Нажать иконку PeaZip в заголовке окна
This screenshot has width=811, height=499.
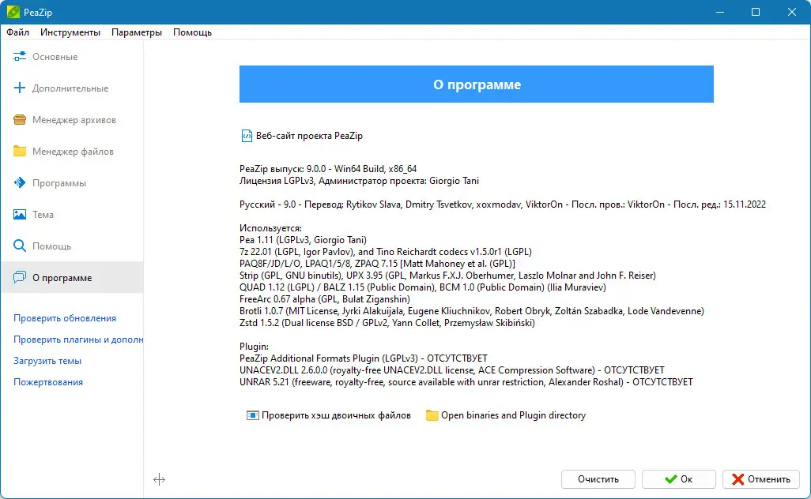pos(11,12)
